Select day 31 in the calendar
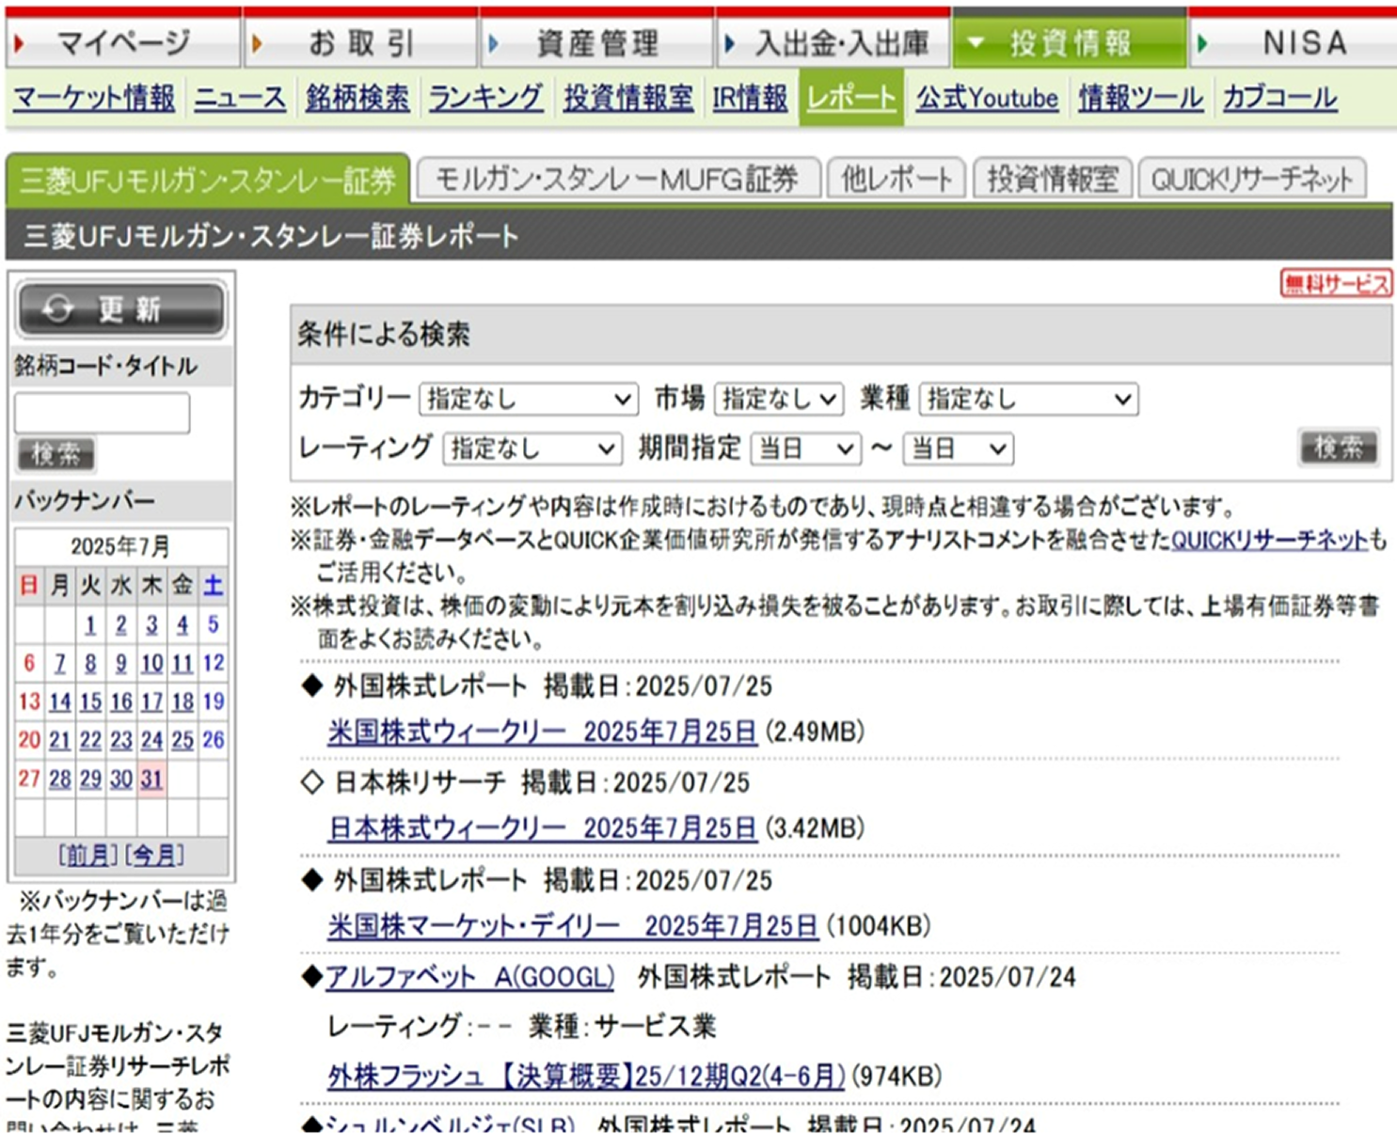This screenshot has height=1134, width=1397. tap(151, 779)
